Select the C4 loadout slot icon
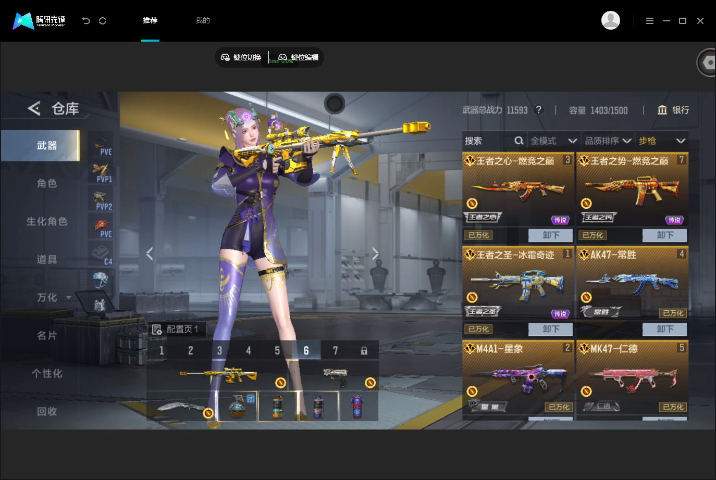 (x=101, y=255)
